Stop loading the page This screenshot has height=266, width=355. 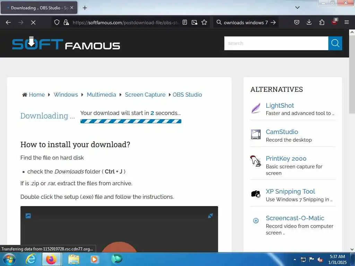click(x=33, y=23)
